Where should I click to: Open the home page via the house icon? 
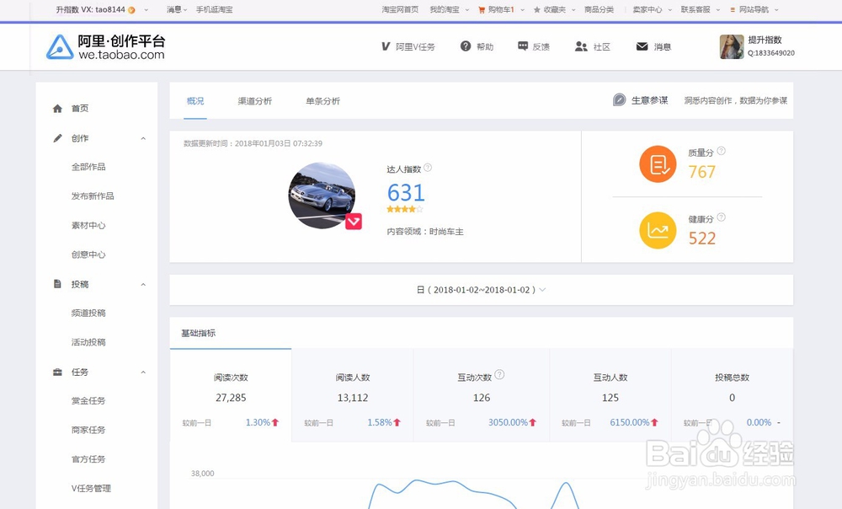57,108
